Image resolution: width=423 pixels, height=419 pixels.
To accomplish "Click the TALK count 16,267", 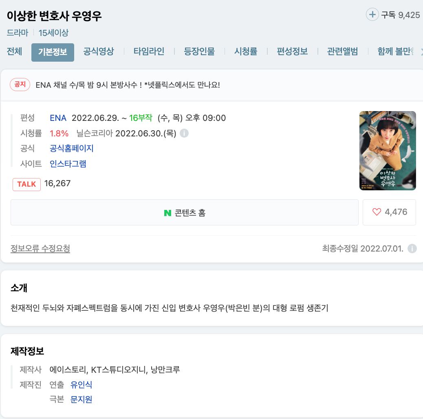I will [57, 183].
